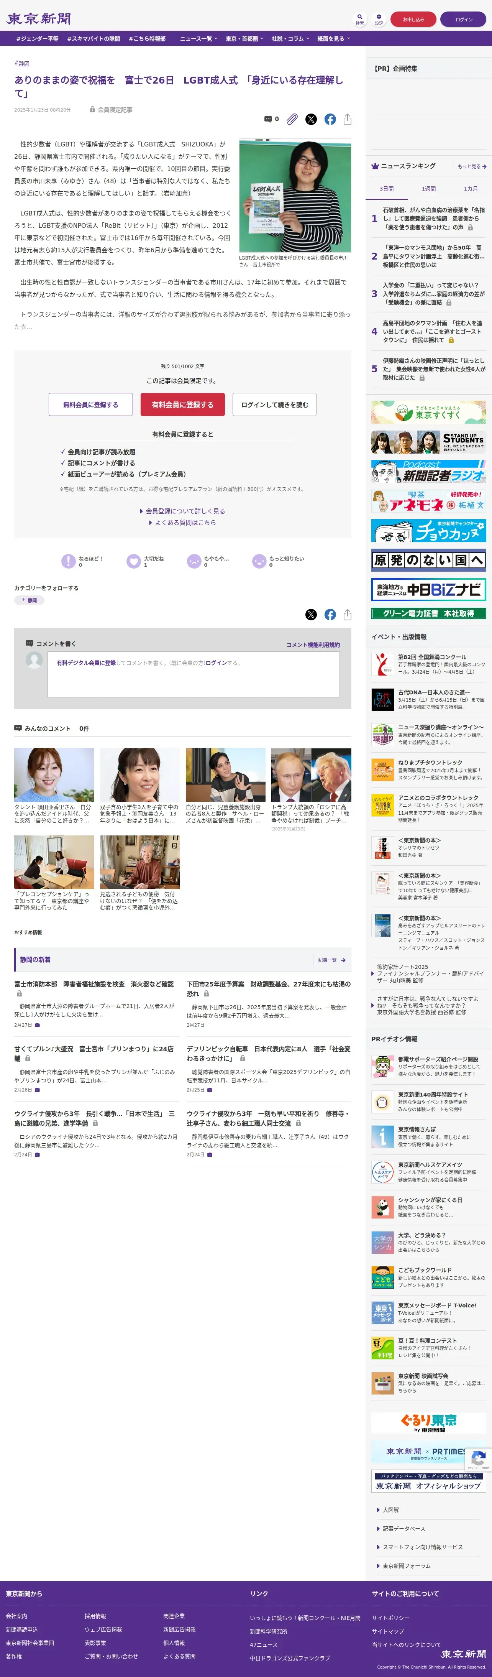Click the 東京新聞 logo in the header

pyautogui.click(x=38, y=19)
